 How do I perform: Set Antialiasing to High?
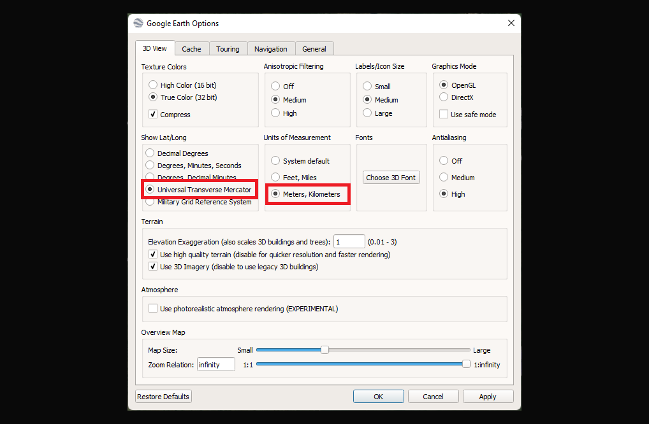[x=444, y=194]
